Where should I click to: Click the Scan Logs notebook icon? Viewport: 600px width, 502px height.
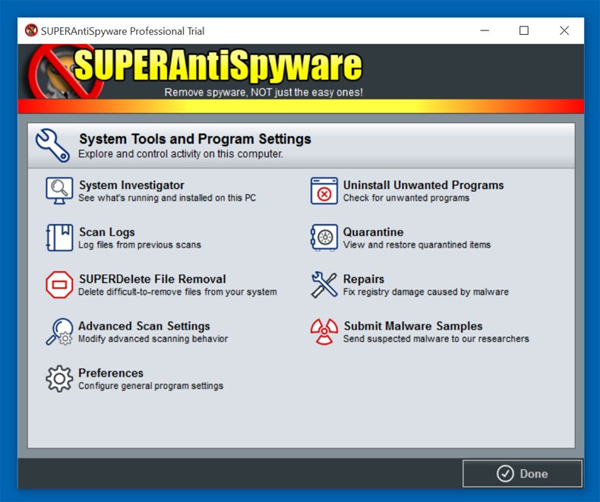tap(59, 238)
